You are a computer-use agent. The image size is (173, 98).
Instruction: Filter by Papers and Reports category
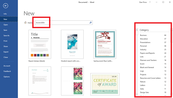click(x=153, y=53)
